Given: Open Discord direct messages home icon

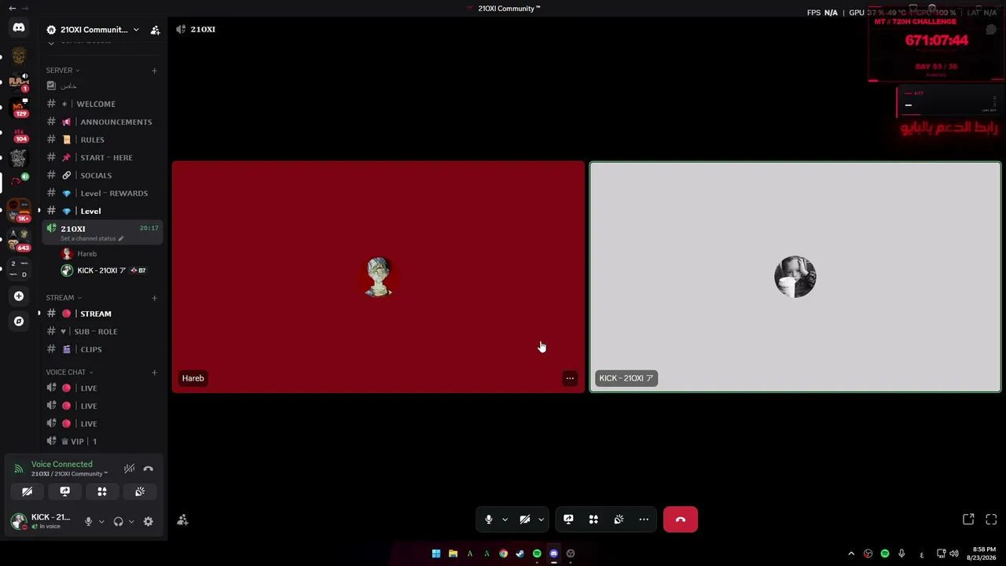Looking at the screenshot, I should 19,28.
